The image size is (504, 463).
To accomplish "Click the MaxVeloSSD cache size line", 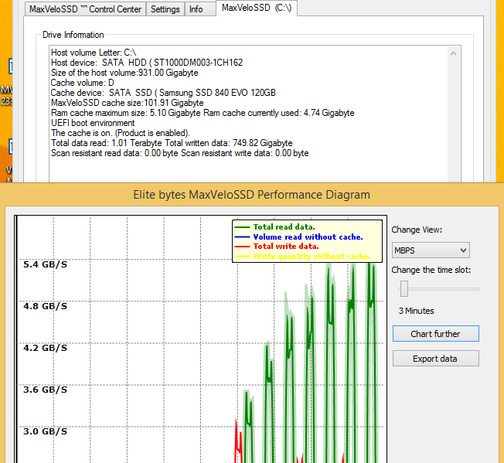I will click(128, 103).
